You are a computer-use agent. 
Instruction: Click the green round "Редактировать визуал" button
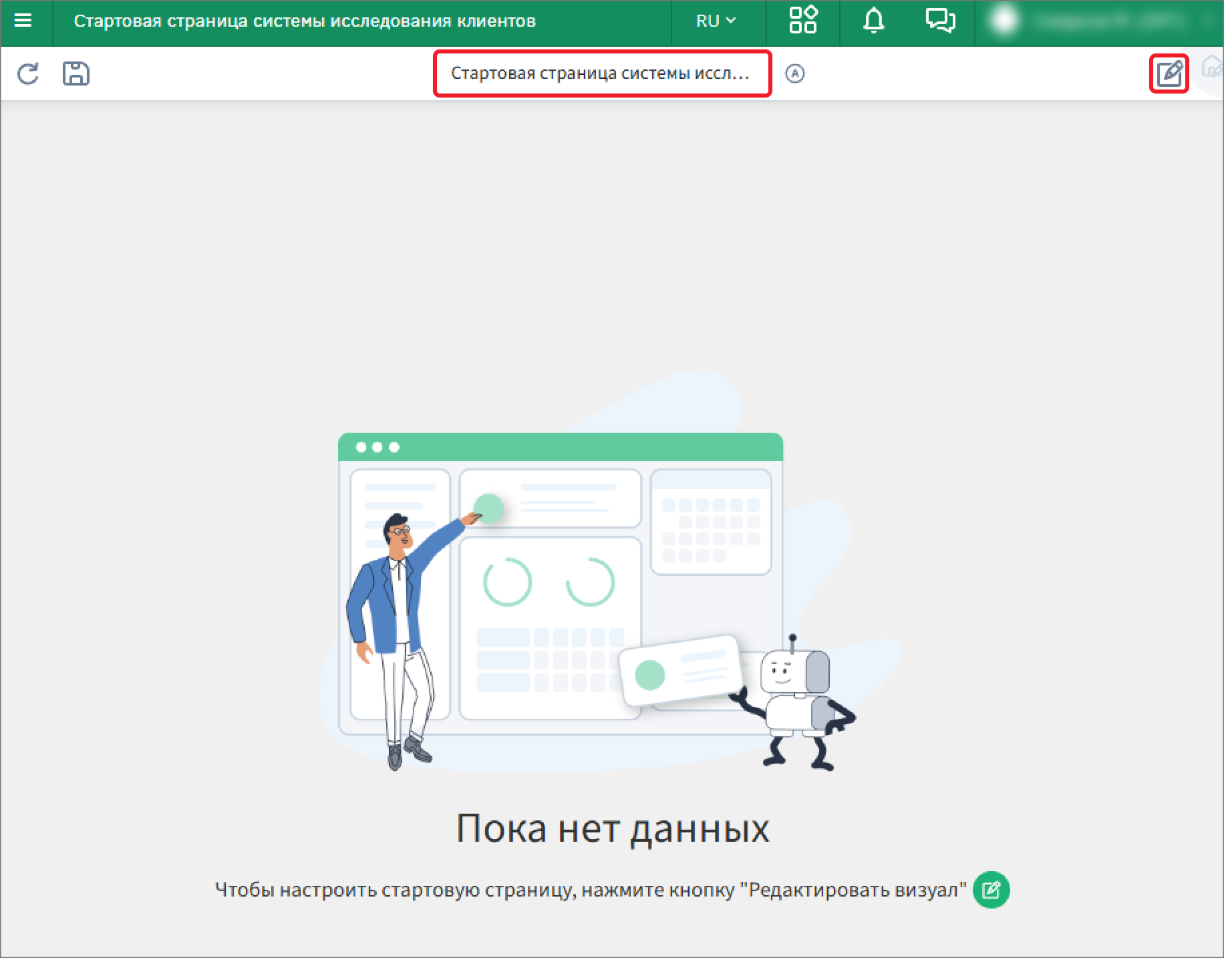click(x=991, y=890)
